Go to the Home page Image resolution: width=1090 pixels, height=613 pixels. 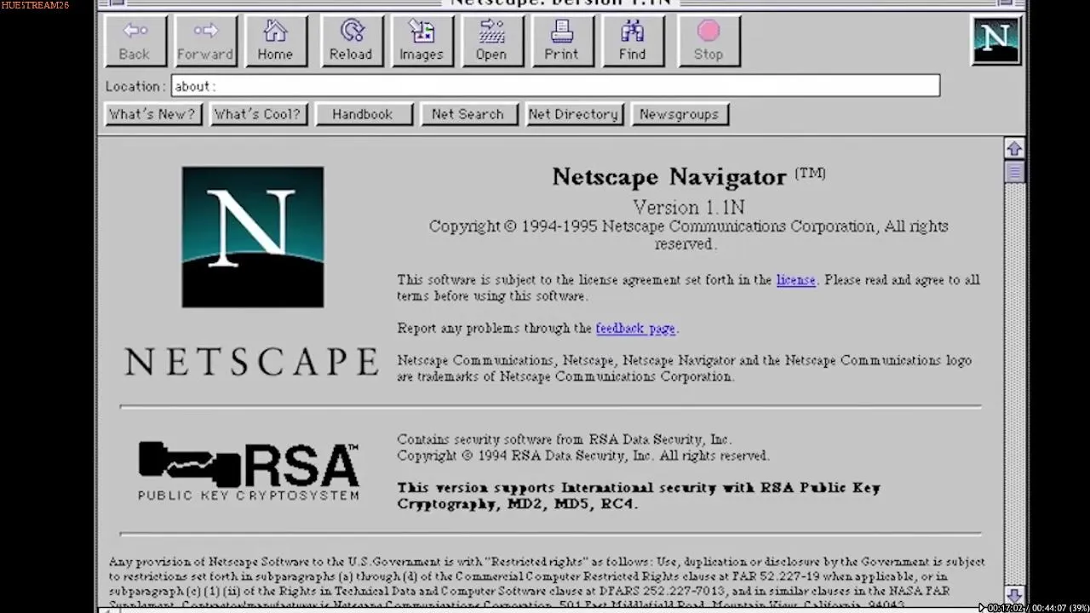click(276, 41)
